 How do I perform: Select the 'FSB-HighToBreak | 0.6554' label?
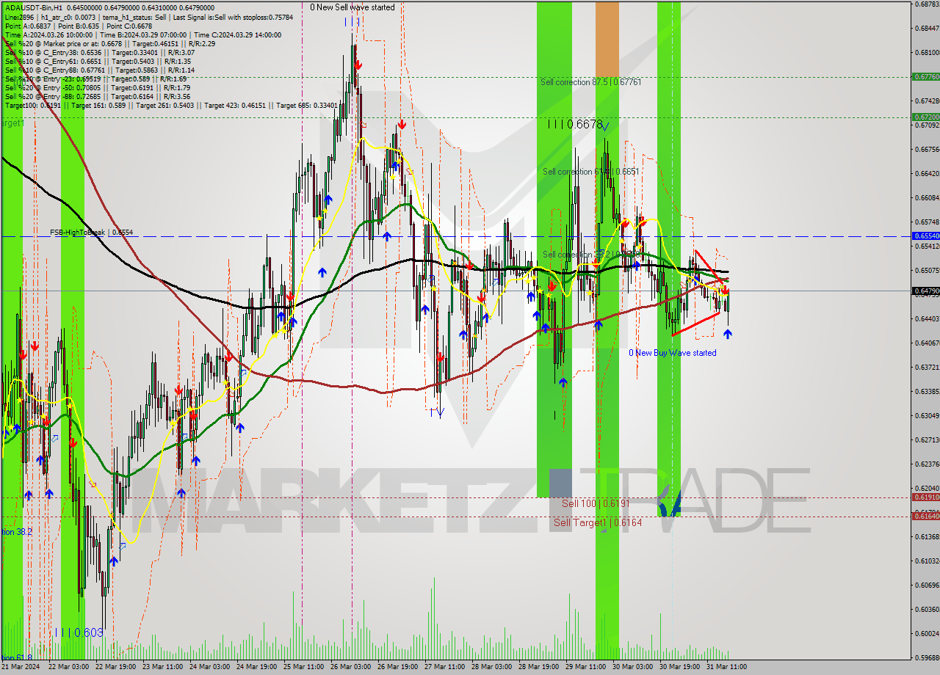pos(91,233)
